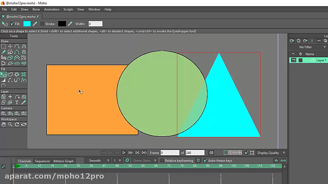328x184 pixels.
Task: Duplicate the selected layer
Action: pyautogui.click(x=299, y=41)
